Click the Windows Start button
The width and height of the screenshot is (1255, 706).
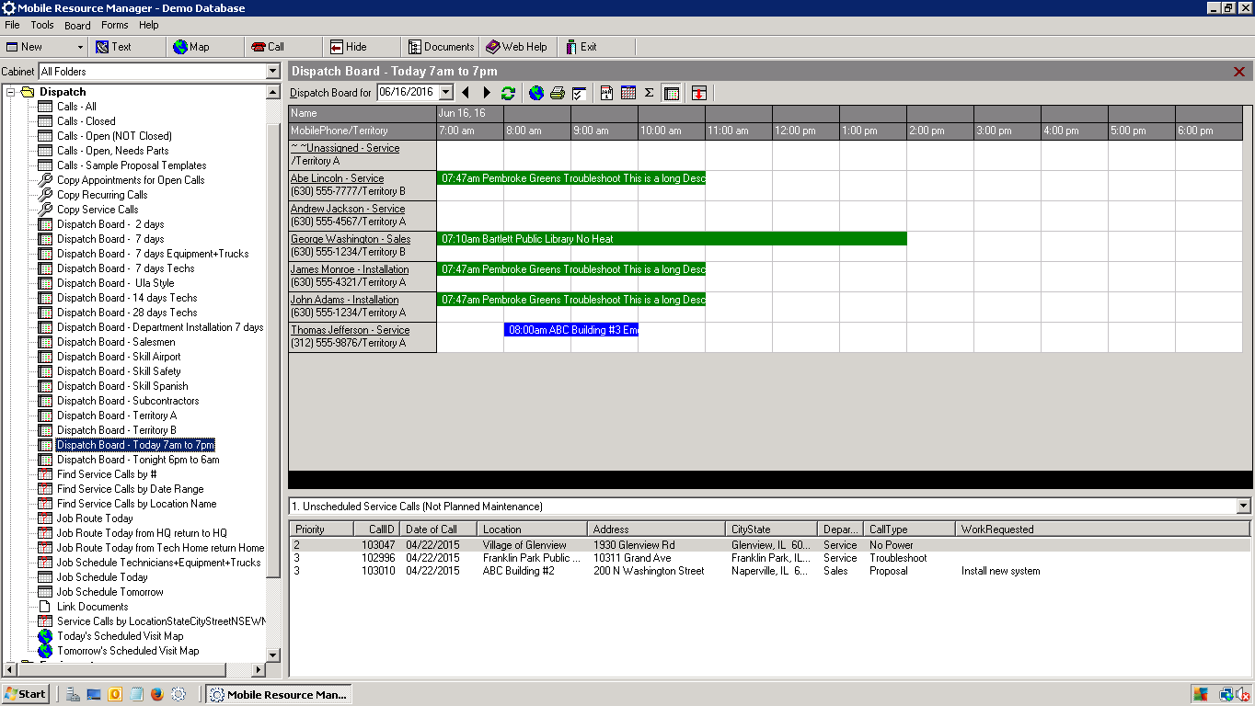click(25, 694)
